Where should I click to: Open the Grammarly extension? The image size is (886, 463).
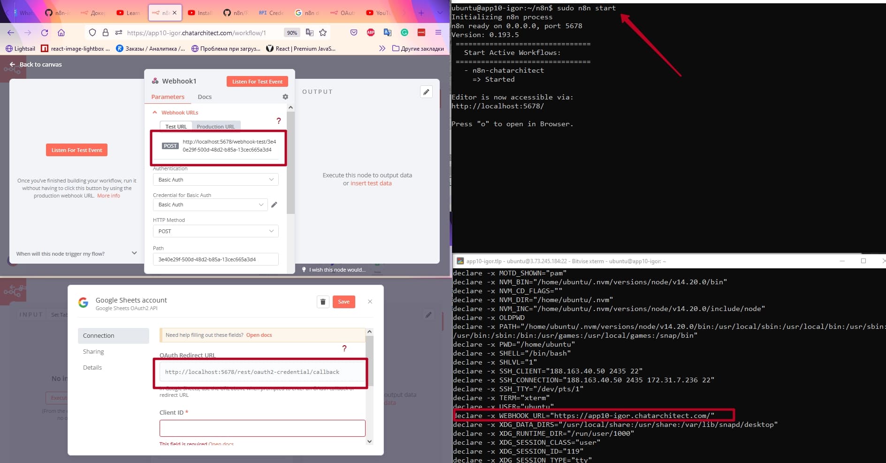click(x=405, y=32)
